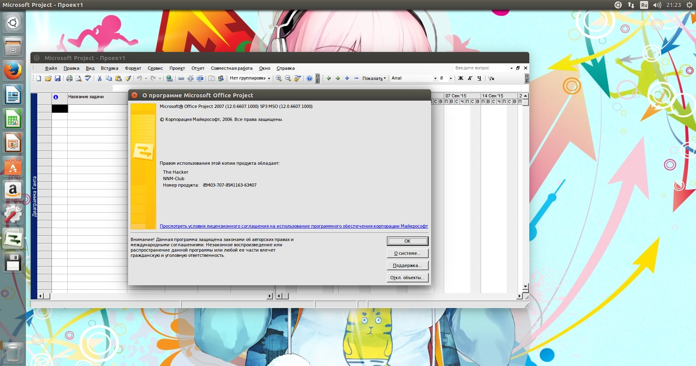The image size is (696, 366).
Task: Open the Формат menu
Action: [x=133, y=68]
